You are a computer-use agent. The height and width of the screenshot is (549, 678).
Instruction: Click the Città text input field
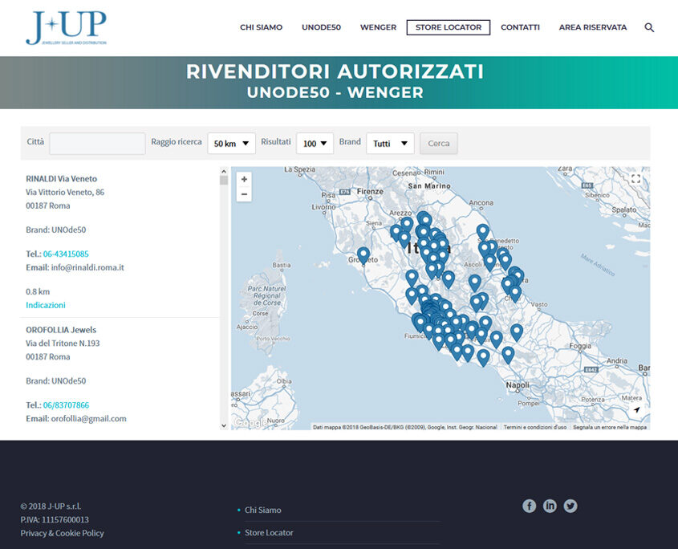click(97, 144)
